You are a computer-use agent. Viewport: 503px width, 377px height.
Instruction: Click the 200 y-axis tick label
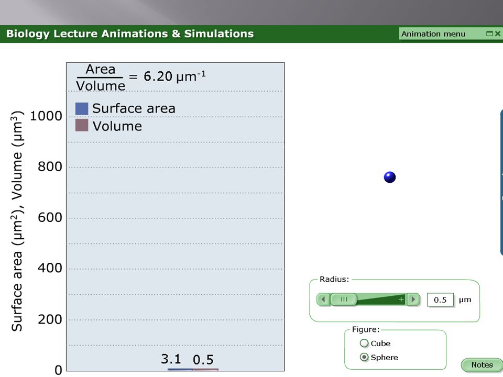click(x=50, y=319)
